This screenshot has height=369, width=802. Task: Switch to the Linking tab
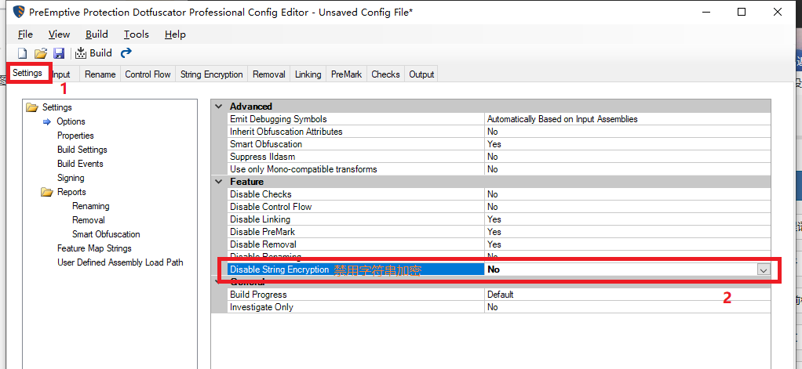click(x=308, y=74)
